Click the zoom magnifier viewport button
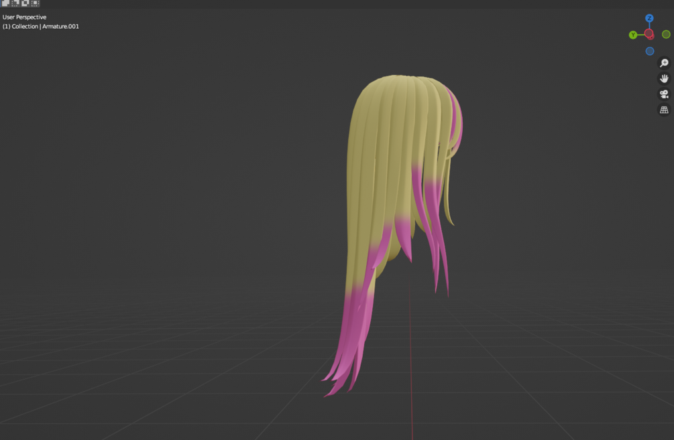This screenshot has width=674, height=440. click(x=664, y=63)
